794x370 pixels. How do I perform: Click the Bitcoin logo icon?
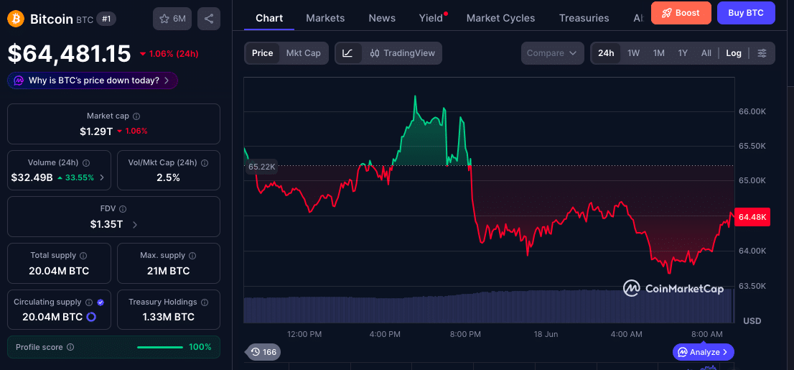click(x=15, y=19)
